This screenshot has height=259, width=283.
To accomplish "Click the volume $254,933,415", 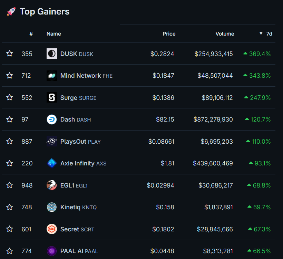I will click(x=214, y=54).
